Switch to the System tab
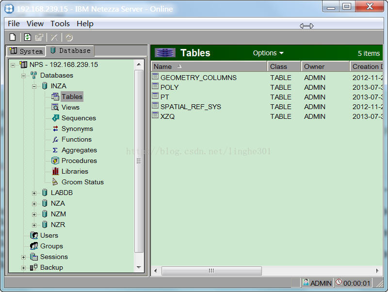Viewport: 388px width, 292px height. point(27,51)
